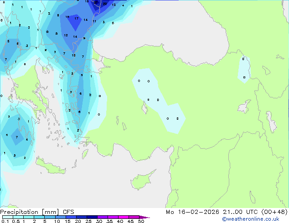This screenshot has width=289, height=223.
Task: Click the '(00+48)' forecast offset text
Action: [274, 212]
